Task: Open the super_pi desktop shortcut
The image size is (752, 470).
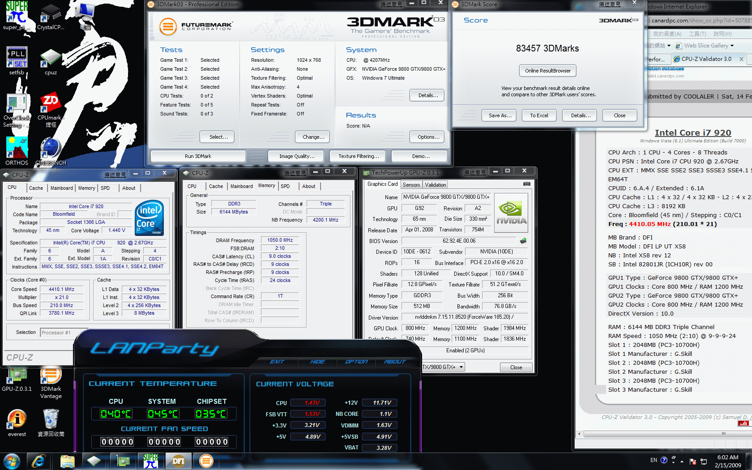Action: coord(17,16)
